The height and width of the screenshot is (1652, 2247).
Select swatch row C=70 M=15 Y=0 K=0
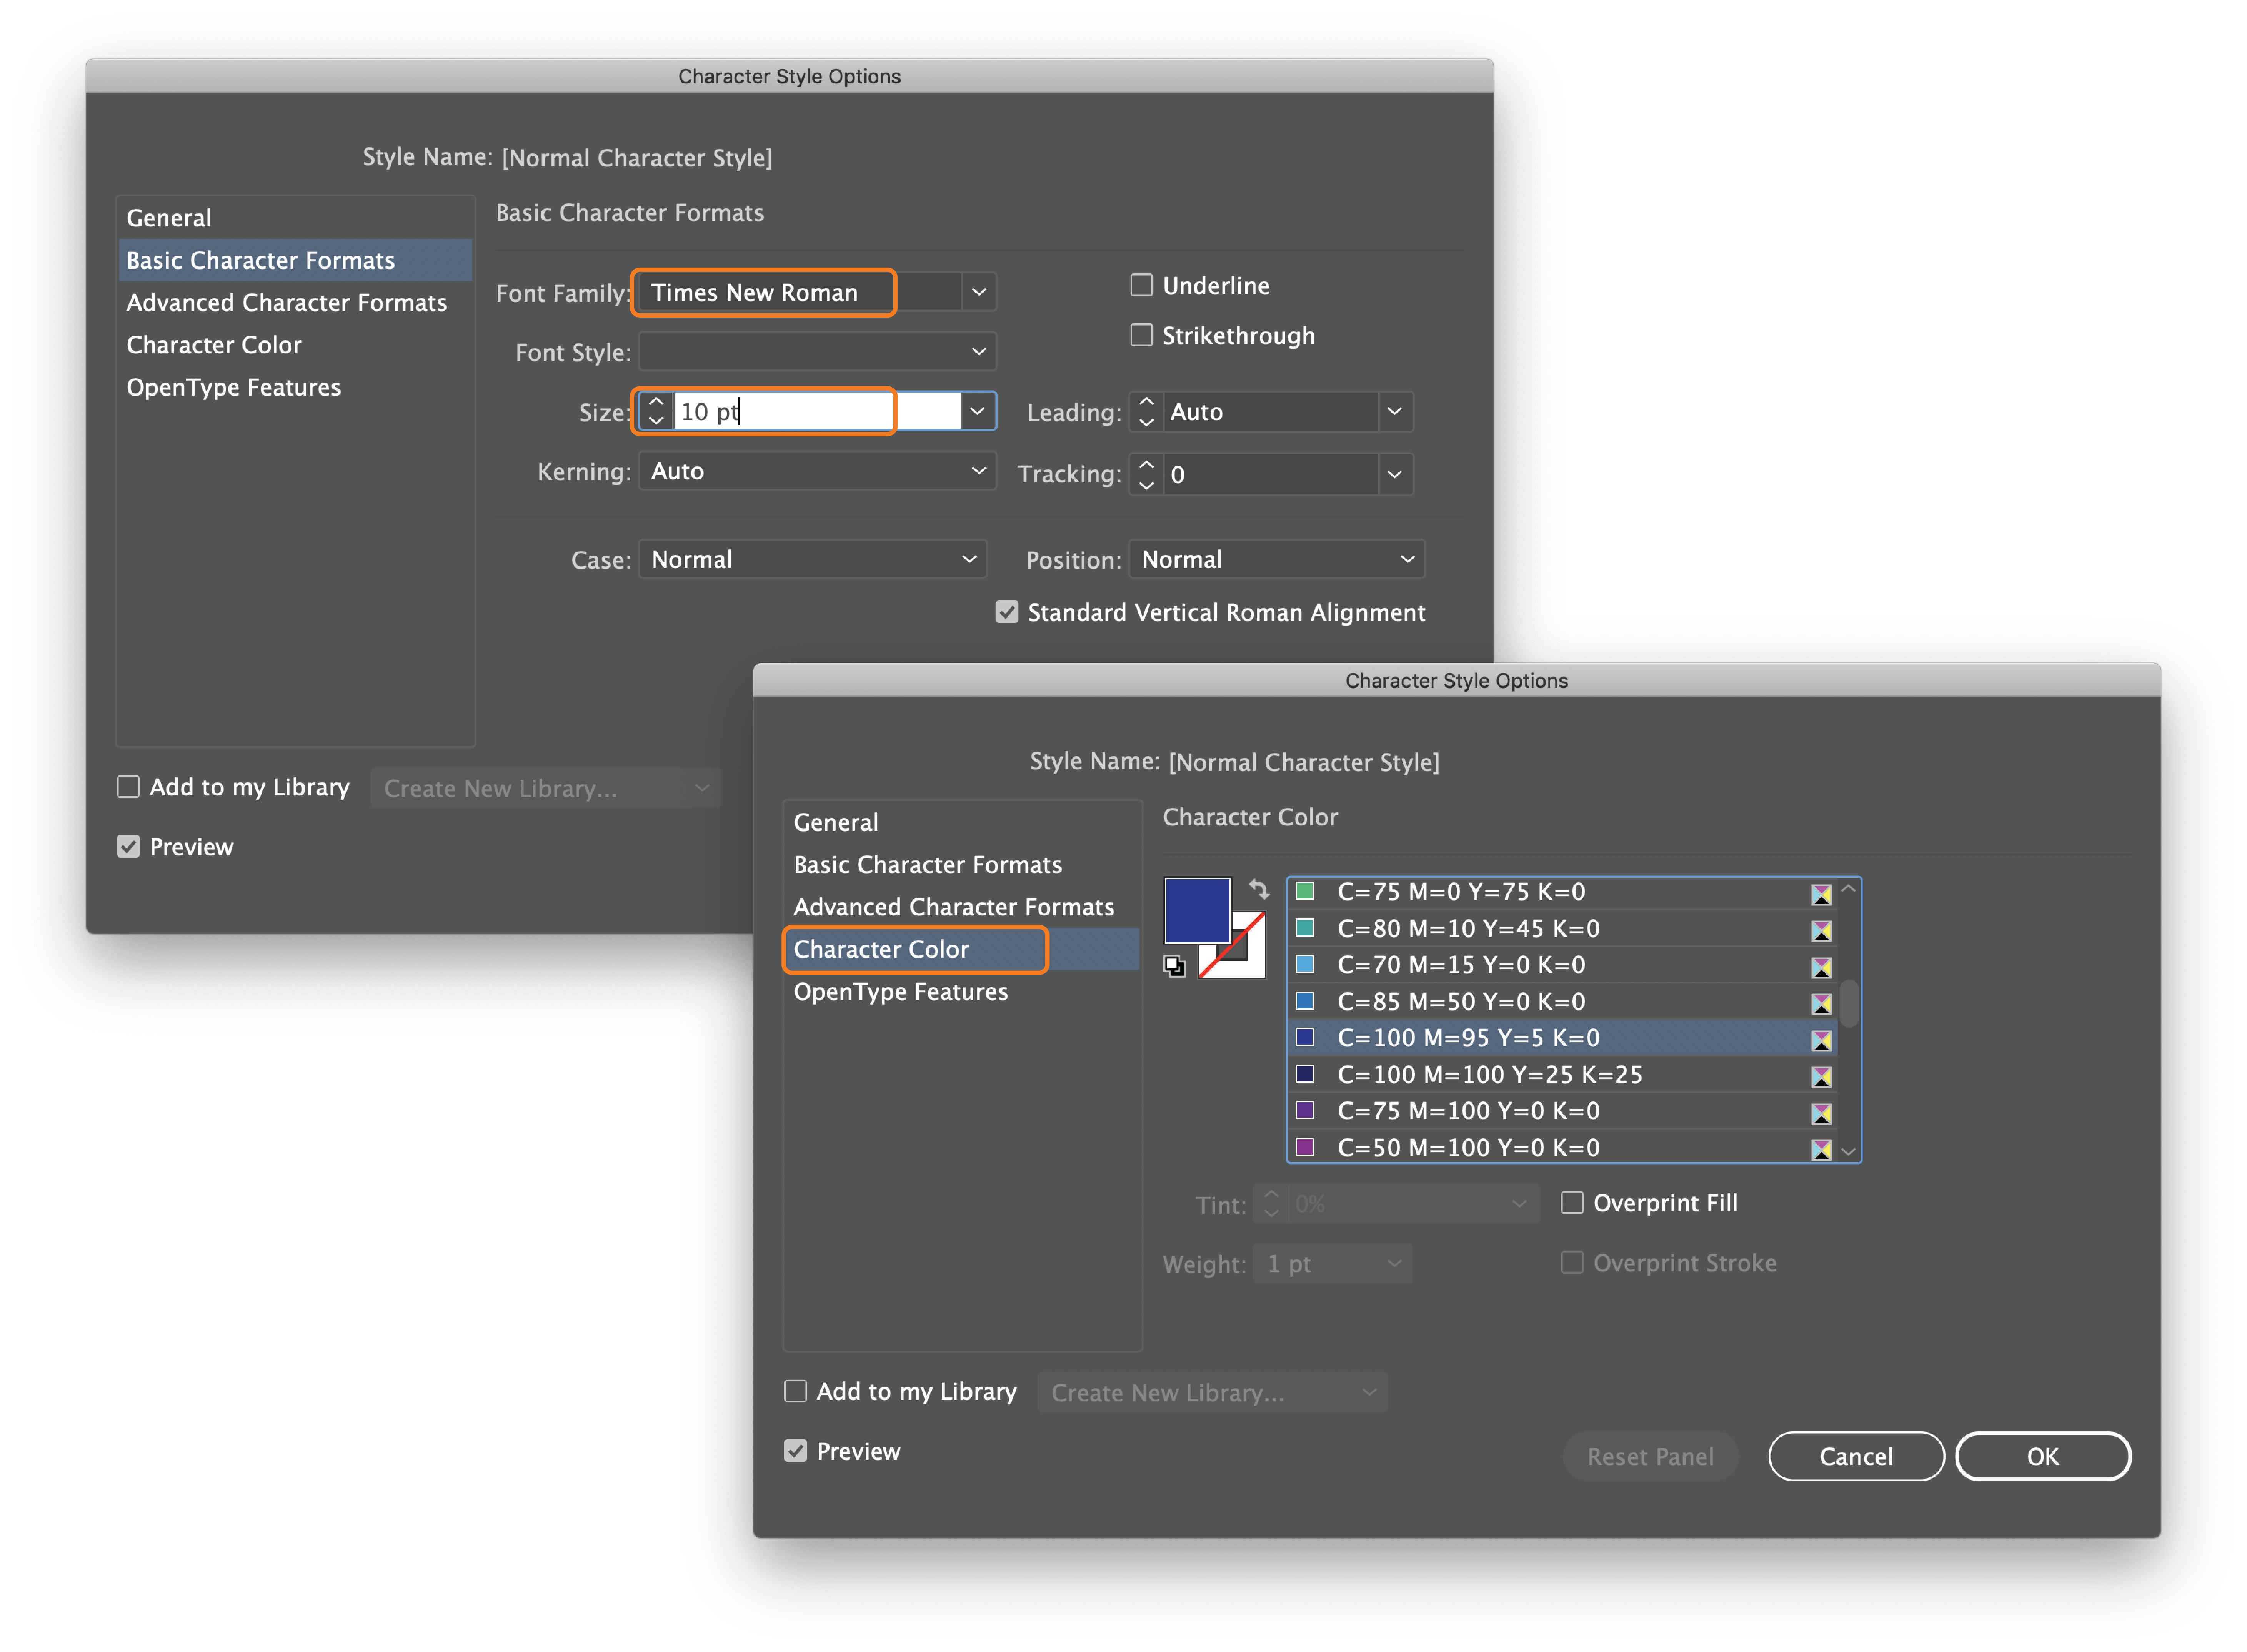(1563, 965)
